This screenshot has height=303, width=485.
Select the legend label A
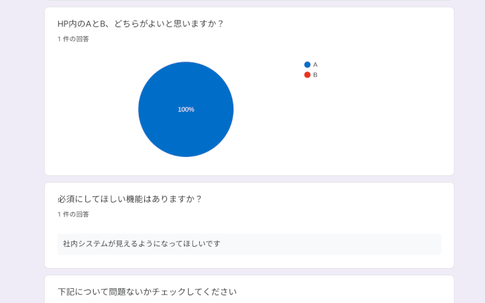pyautogui.click(x=316, y=65)
